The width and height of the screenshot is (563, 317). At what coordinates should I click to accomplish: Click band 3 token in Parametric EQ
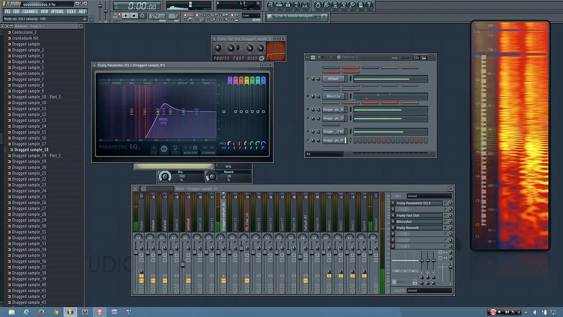coord(144,112)
